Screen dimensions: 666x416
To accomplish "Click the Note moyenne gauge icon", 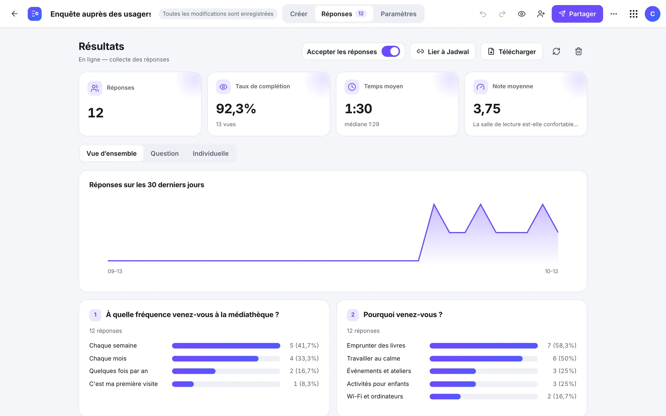I will (480, 87).
